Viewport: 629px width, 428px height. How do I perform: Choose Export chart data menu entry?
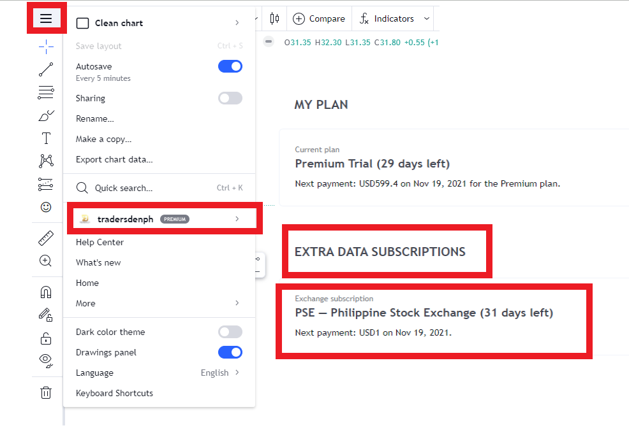(x=114, y=159)
